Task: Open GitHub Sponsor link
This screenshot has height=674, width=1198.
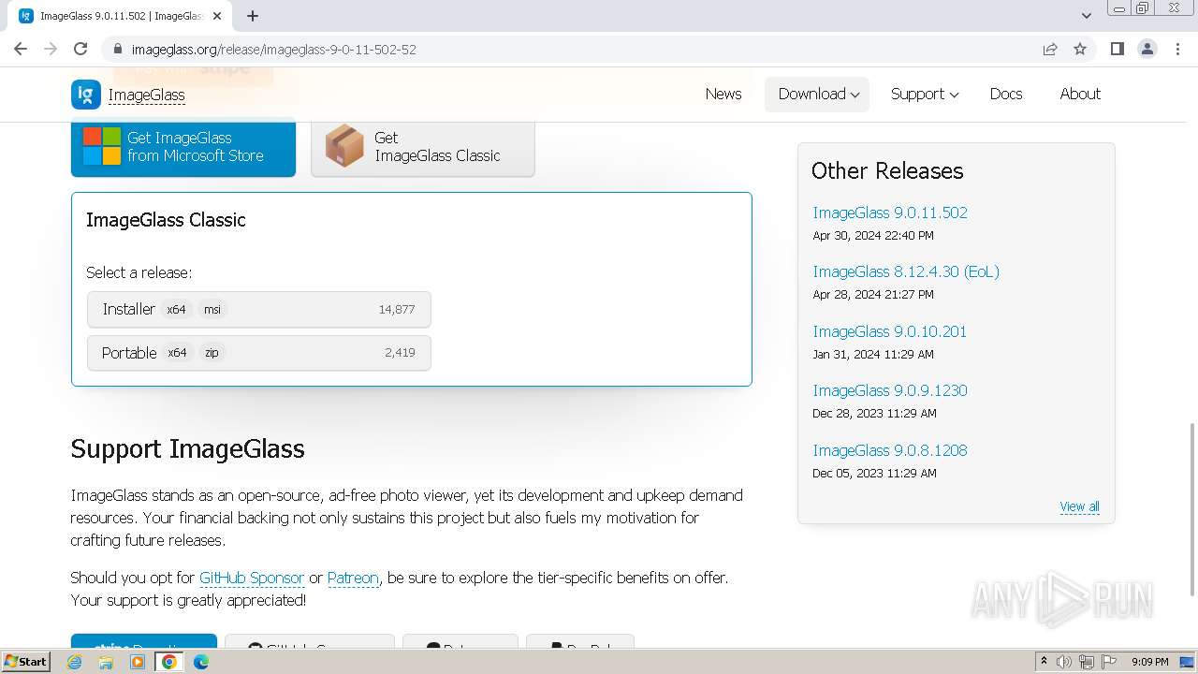Action: (252, 578)
